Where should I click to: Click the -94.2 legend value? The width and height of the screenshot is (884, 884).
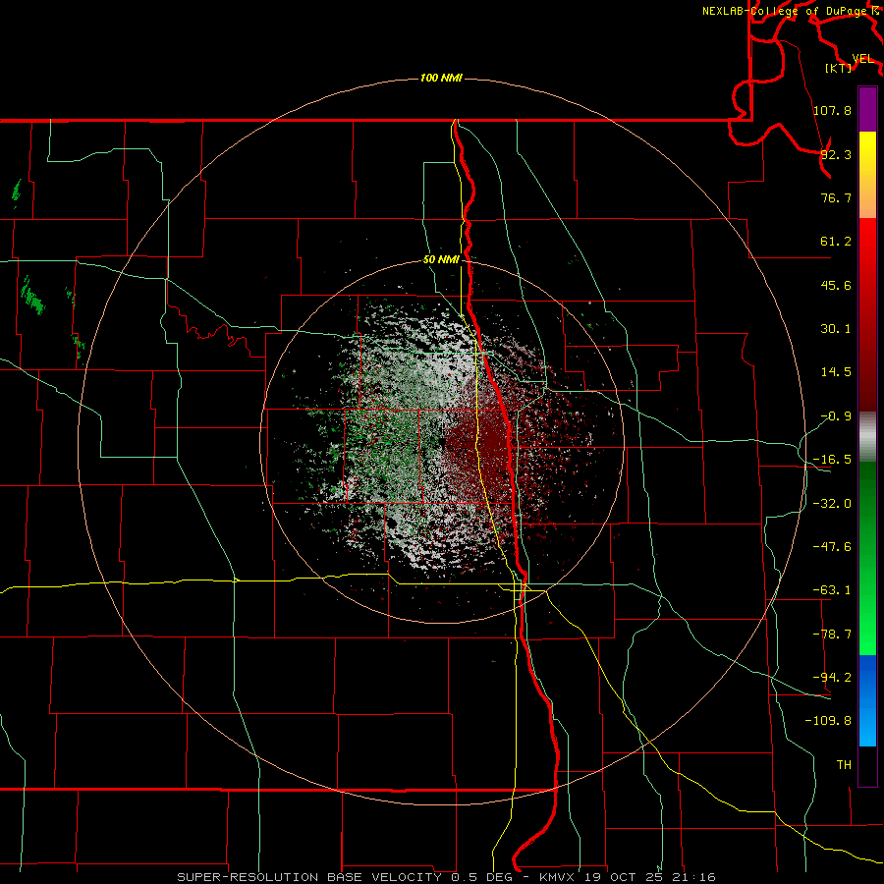(832, 677)
